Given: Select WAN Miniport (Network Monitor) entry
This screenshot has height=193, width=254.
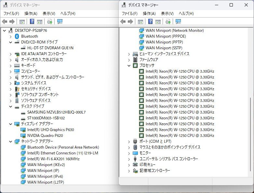Looking at the screenshot, I should [175, 30].
